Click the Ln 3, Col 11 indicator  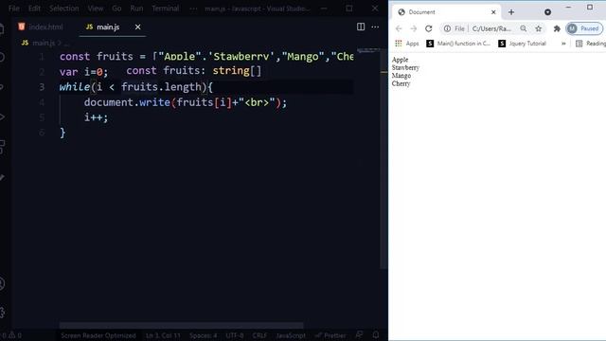[163, 335]
